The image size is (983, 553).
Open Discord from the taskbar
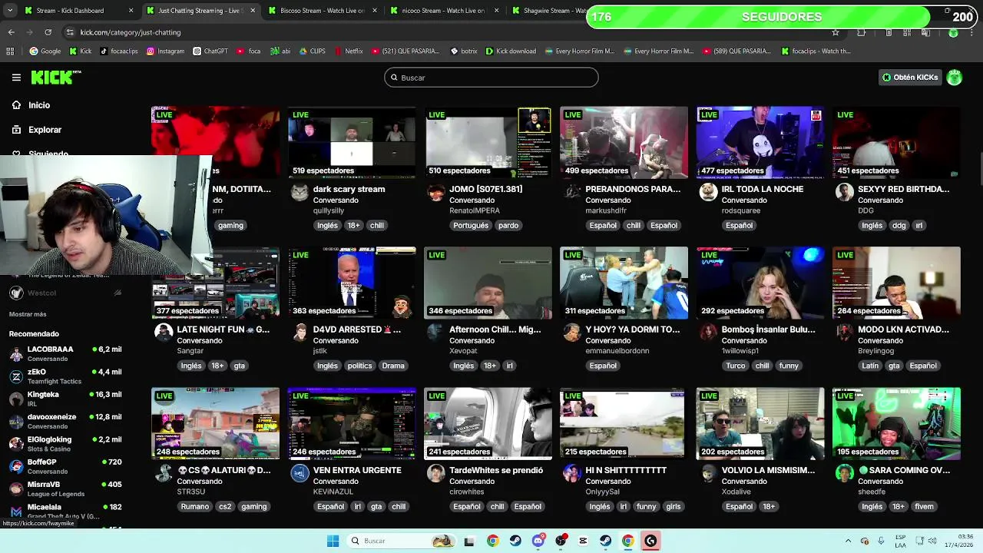pos(538,541)
